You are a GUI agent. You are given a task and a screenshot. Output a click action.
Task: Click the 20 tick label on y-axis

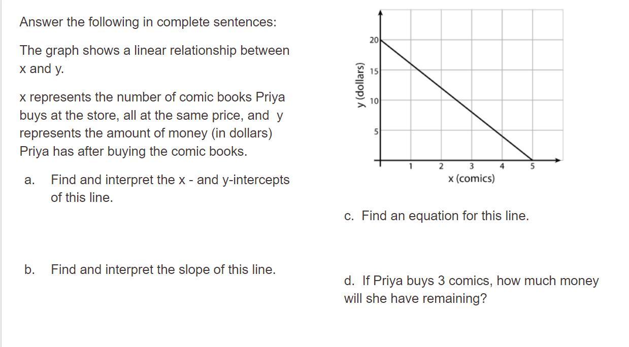[374, 41]
